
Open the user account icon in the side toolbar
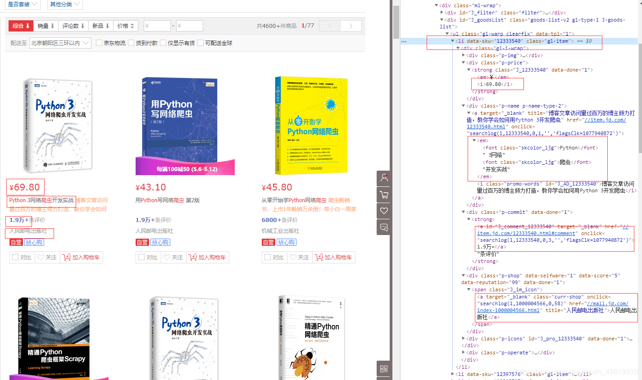coord(384,178)
